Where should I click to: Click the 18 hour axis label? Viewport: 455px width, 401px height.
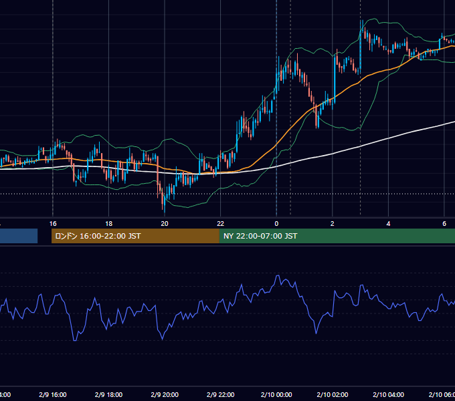pyautogui.click(x=109, y=224)
